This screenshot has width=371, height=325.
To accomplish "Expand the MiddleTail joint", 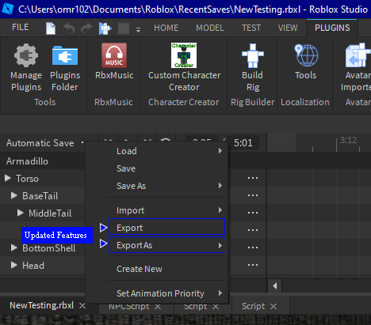I will pos(21,213).
